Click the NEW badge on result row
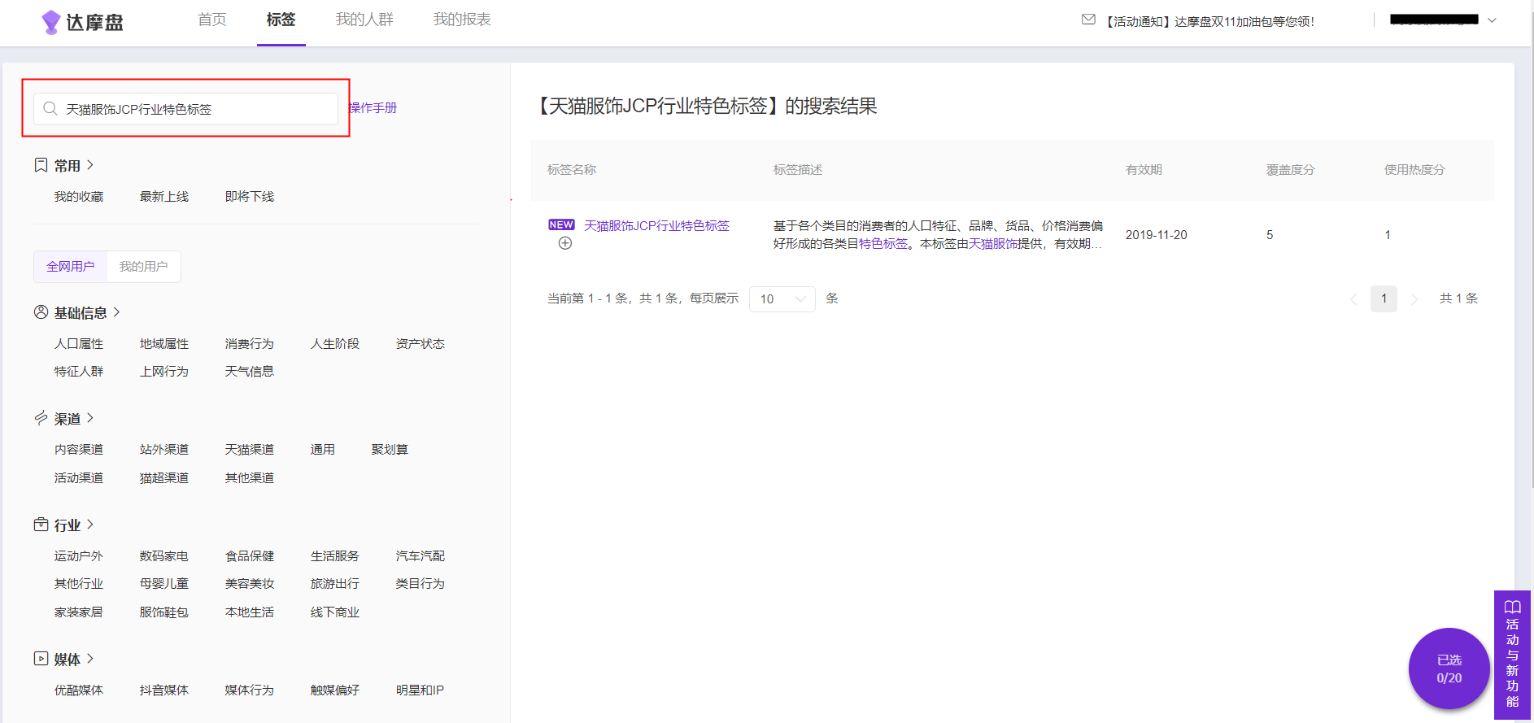 pyautogui.click(x=561, y=224)
